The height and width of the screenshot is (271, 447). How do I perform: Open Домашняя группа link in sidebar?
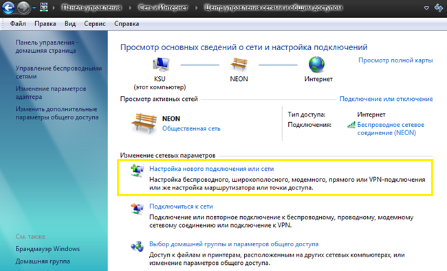click(x=43, y=261)
